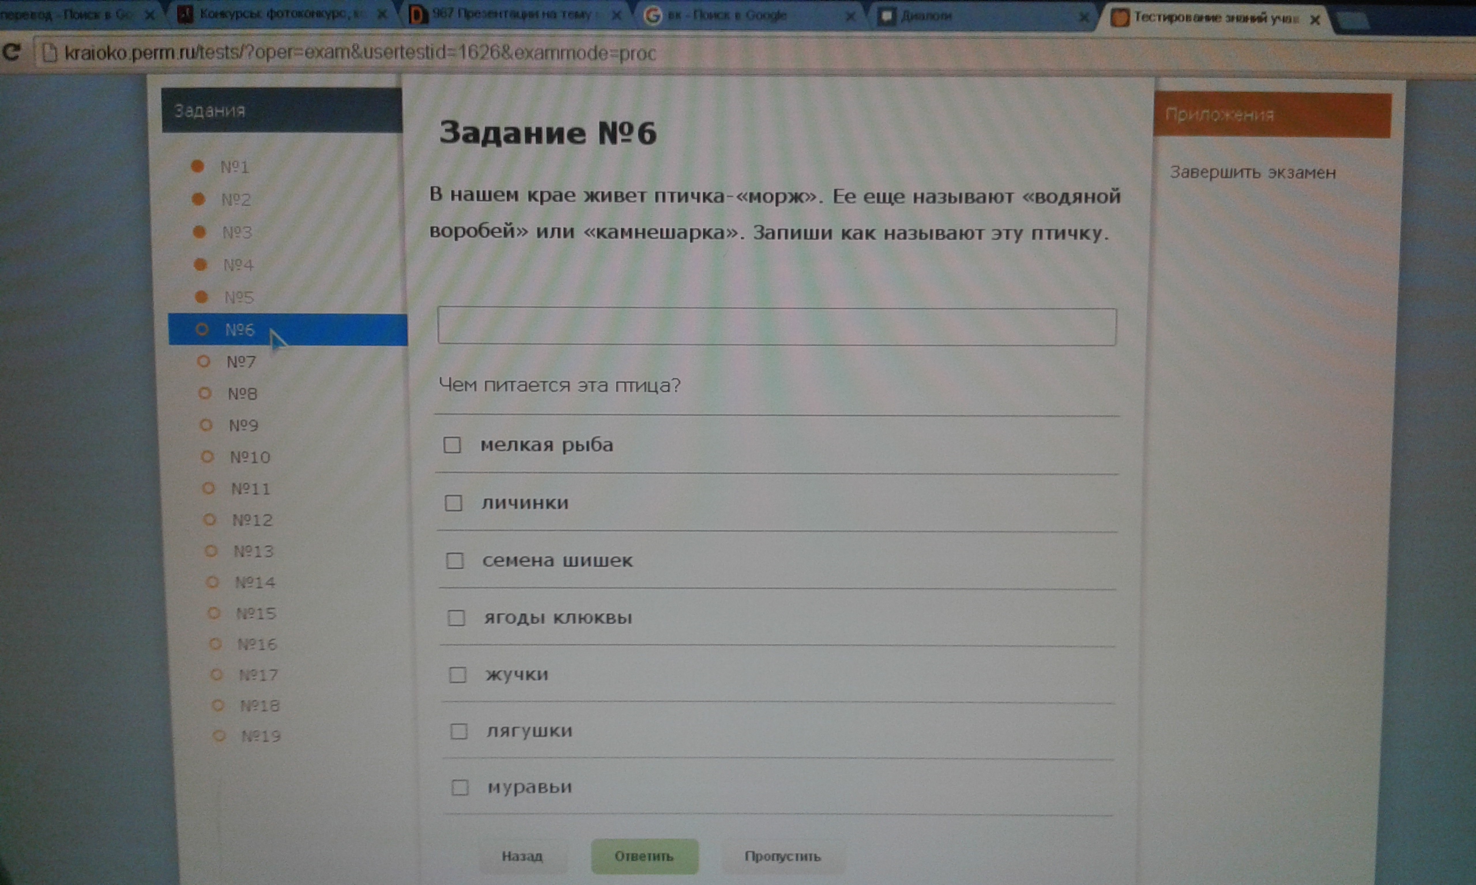Click the bird name answer text field

click(x=776, y=326)
